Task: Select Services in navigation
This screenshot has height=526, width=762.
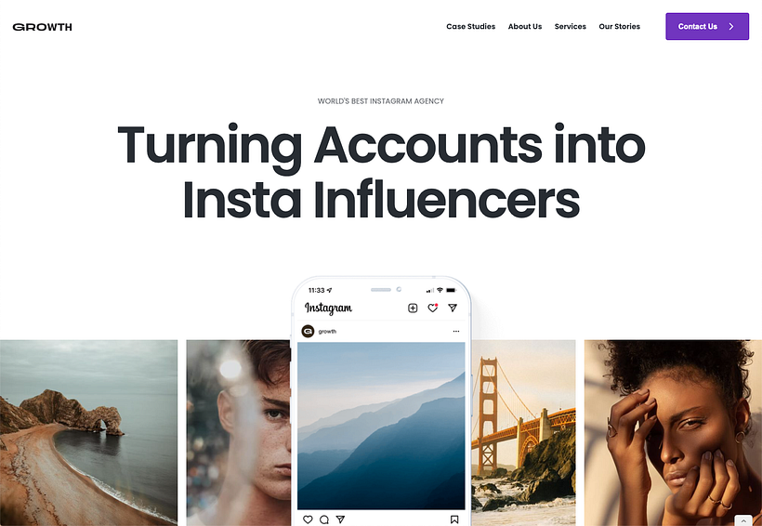Action: point(570,27)
